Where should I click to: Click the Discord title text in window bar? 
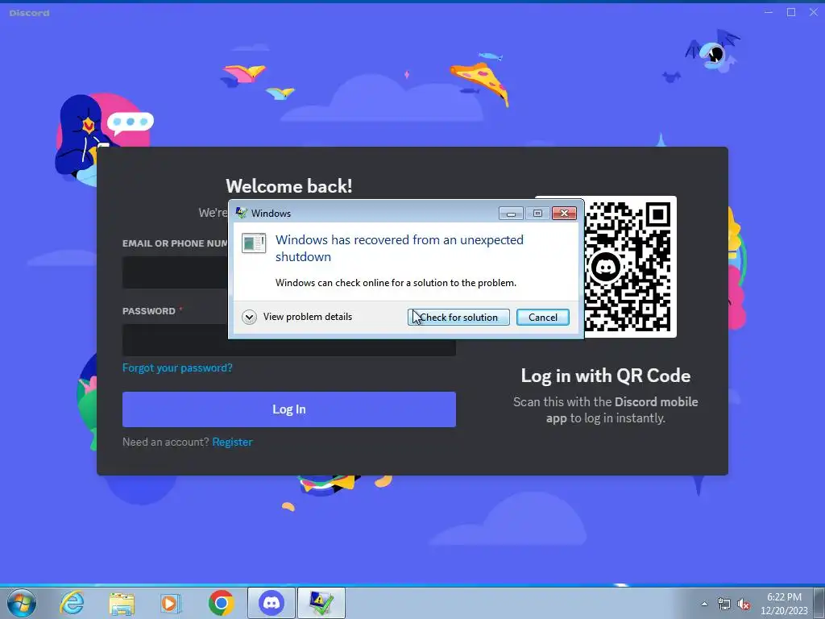[30, 13]
